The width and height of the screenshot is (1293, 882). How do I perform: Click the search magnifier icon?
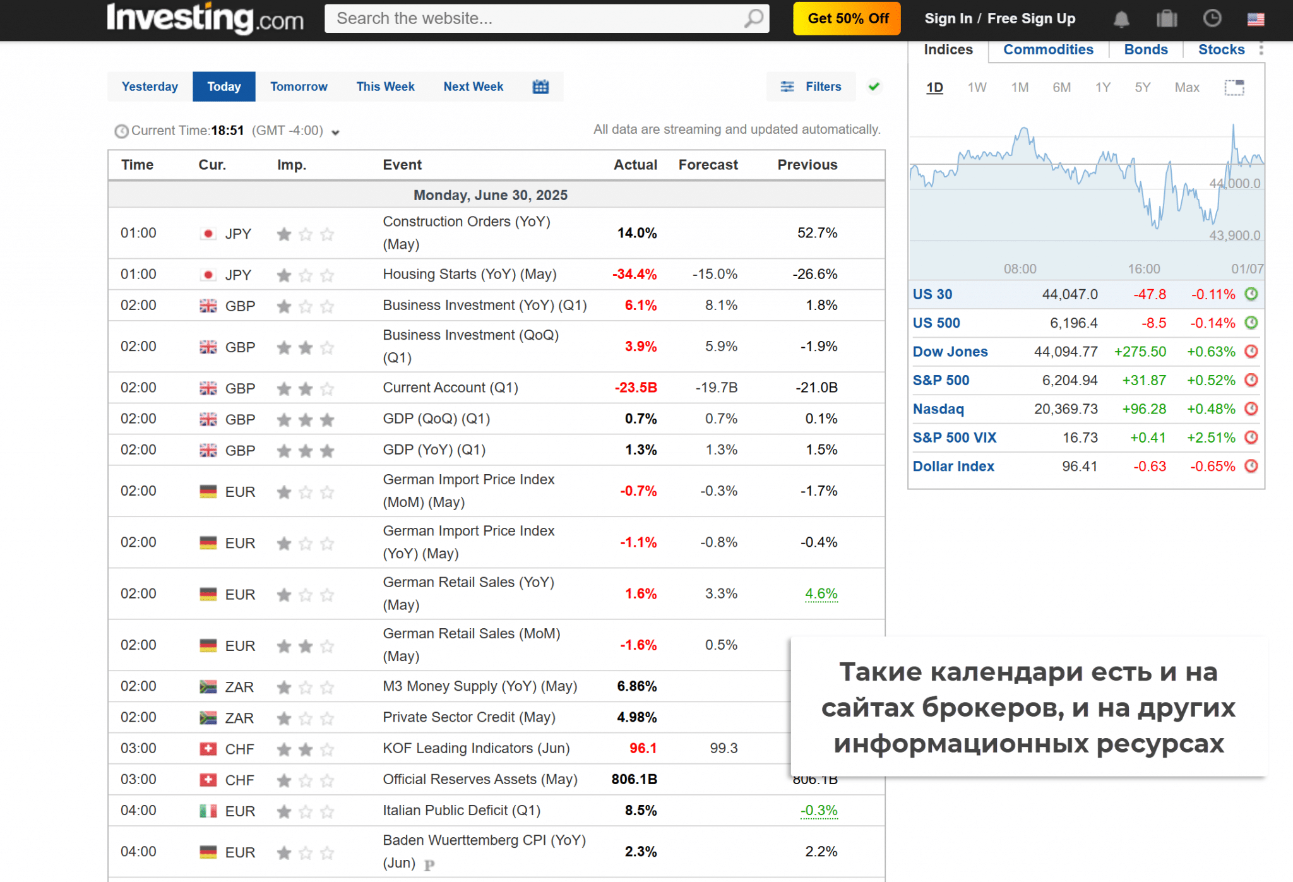pyautogui.click(x=753, y=18)
